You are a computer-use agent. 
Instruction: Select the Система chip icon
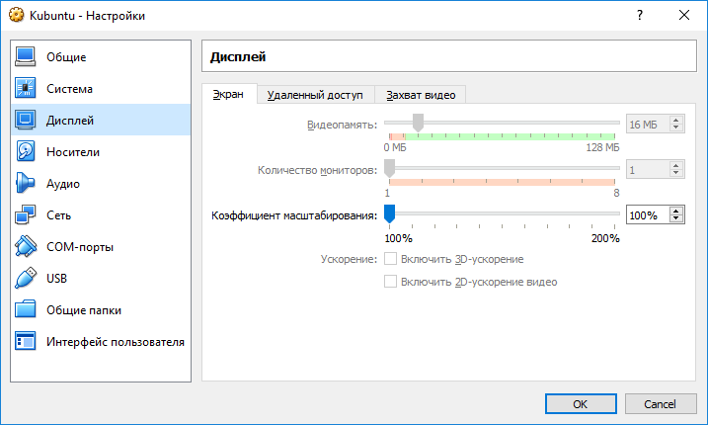(x=25, y=89)
